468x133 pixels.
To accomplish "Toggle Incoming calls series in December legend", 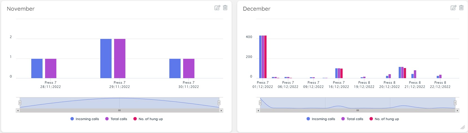I will click(x=321, y=119).
